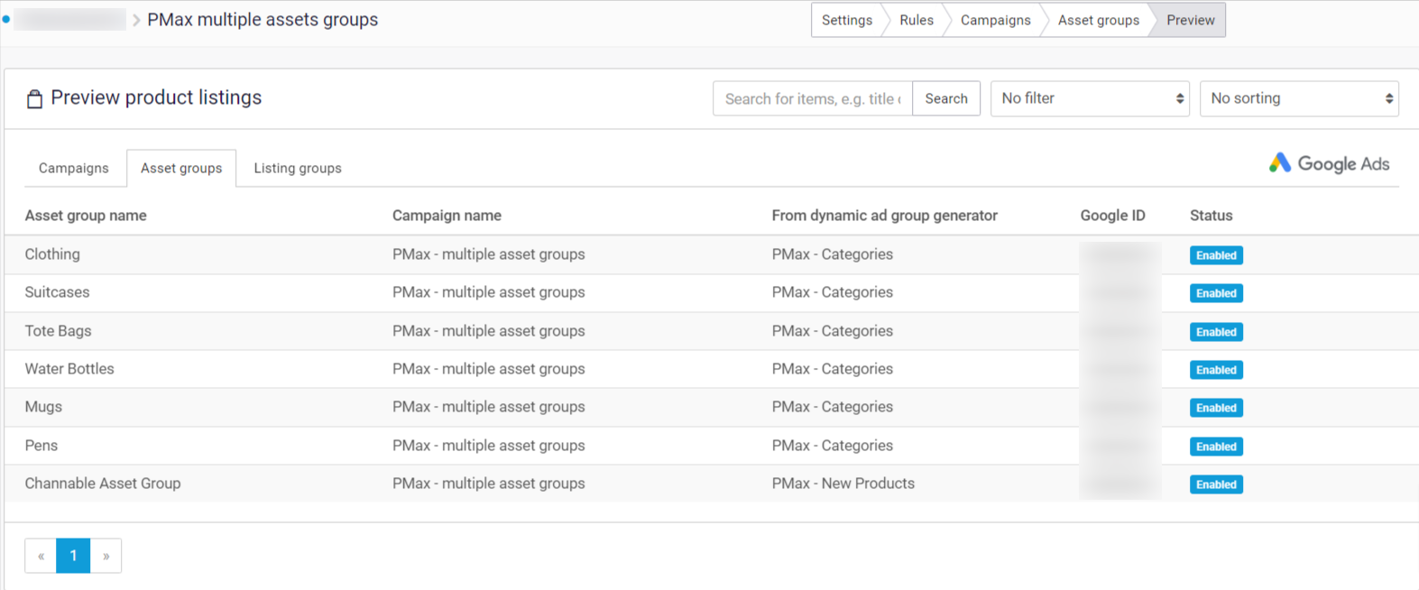Click the Enabled badge for Channable Asset Group

click(x=1216, y=484)
